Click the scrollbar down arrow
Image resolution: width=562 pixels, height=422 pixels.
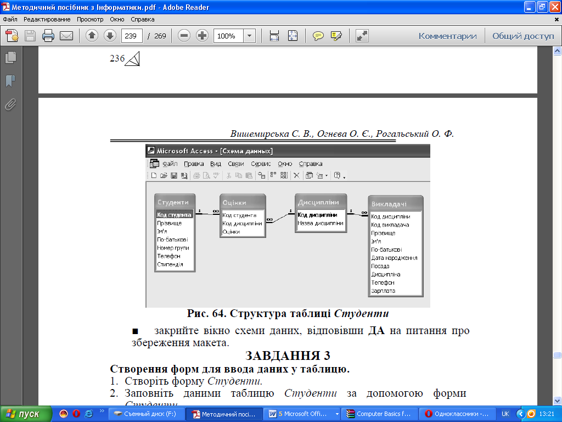click(557, 401)
